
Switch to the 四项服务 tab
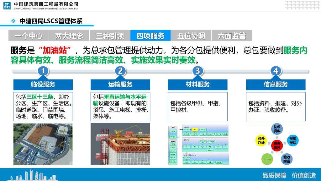(150, 36)
